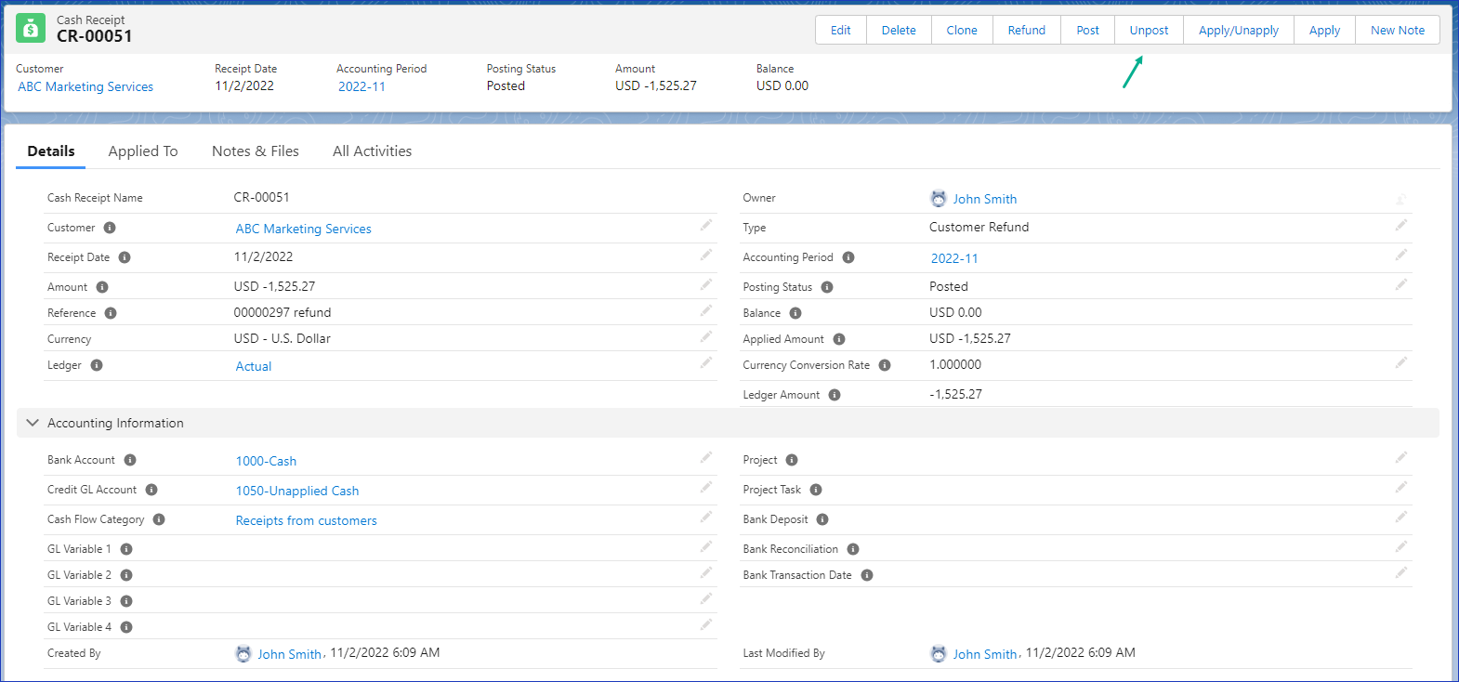
Task: Open the All Activities tab
Action: point(372,151)
